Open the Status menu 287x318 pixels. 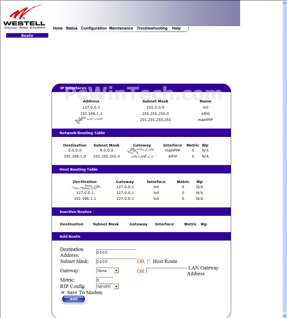click(72, 28)
